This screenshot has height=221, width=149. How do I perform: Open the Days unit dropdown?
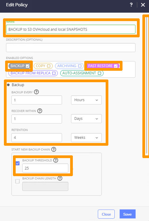pyautogui.click(x=86, y=119)
